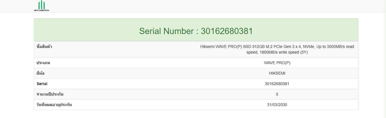Click the META COMPUTECH text under logo

click(42, 10)
